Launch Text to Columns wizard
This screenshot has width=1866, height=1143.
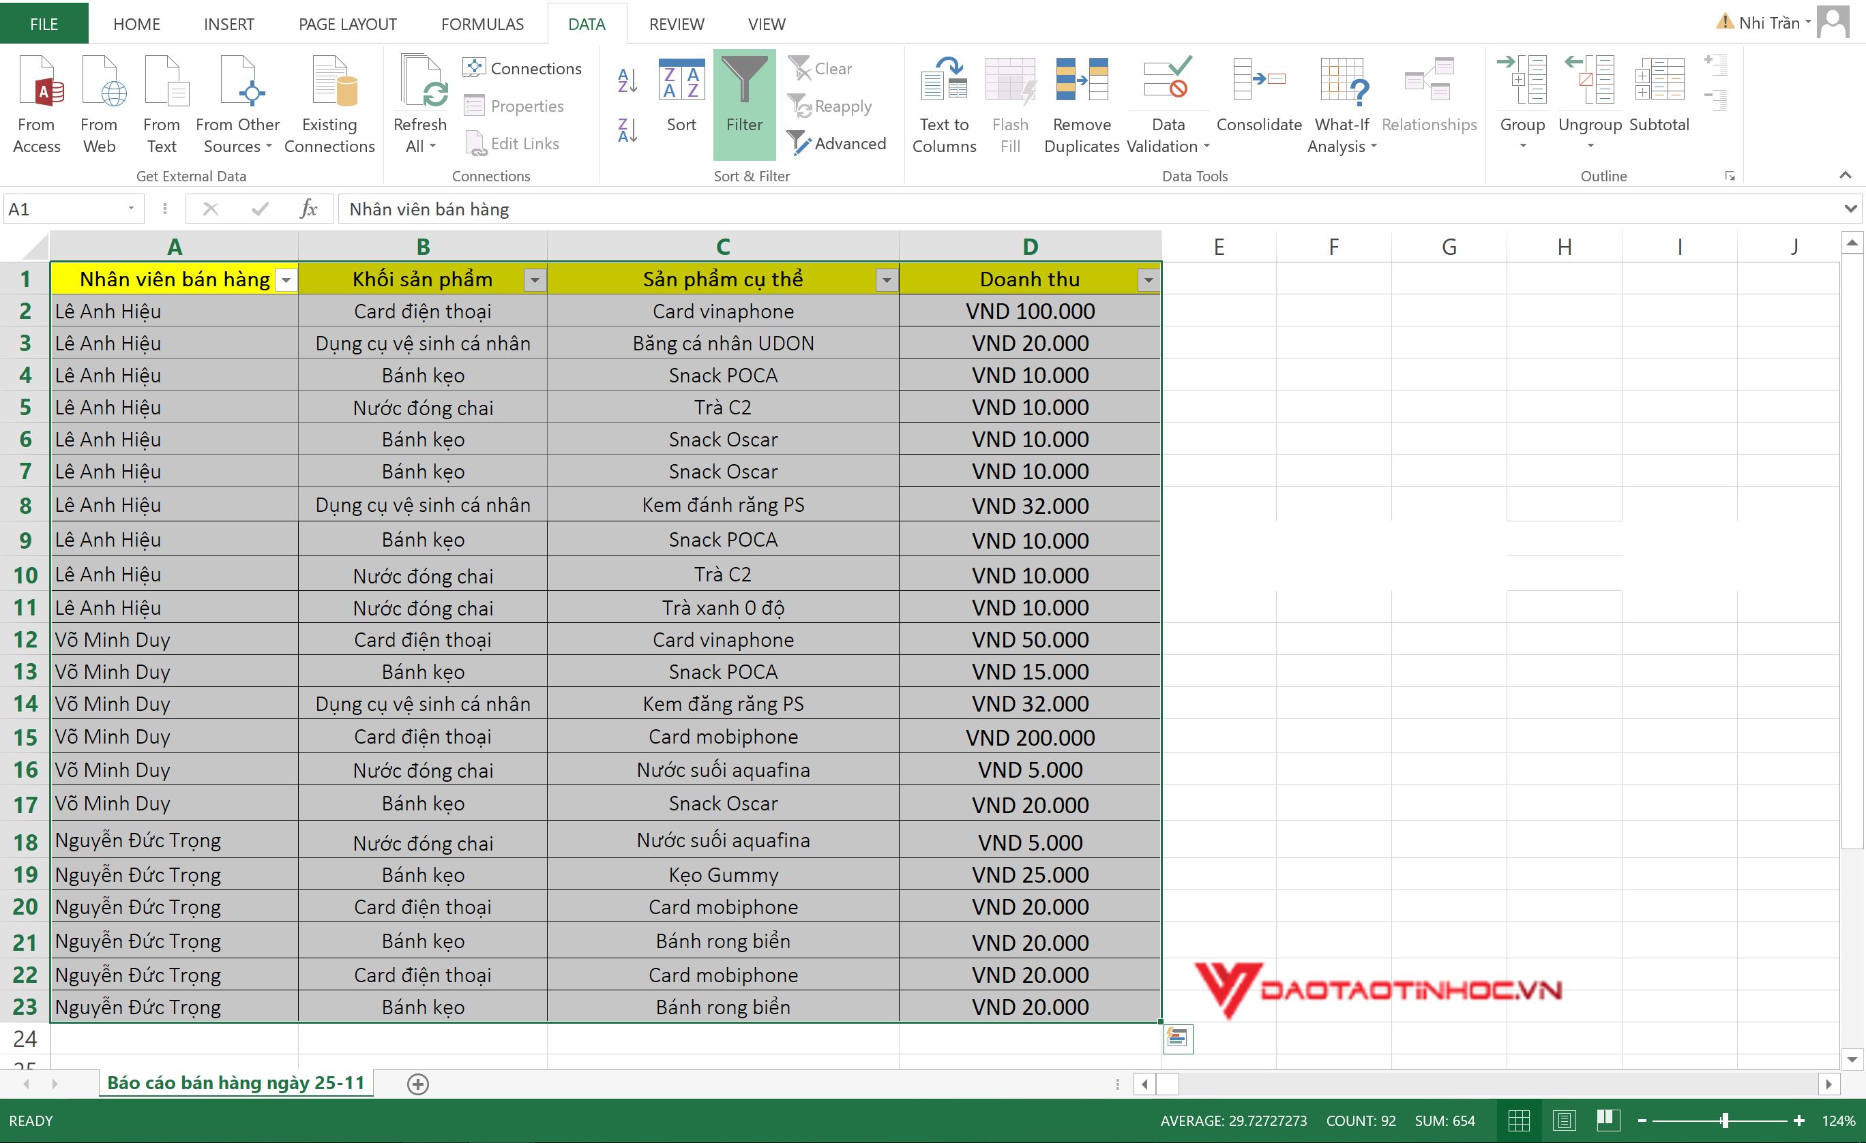pos(945,105)
